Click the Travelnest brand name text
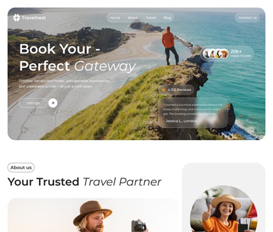 click(34, 17)
